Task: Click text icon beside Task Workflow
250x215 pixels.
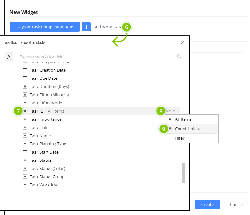Action: (x=25, y=185)
